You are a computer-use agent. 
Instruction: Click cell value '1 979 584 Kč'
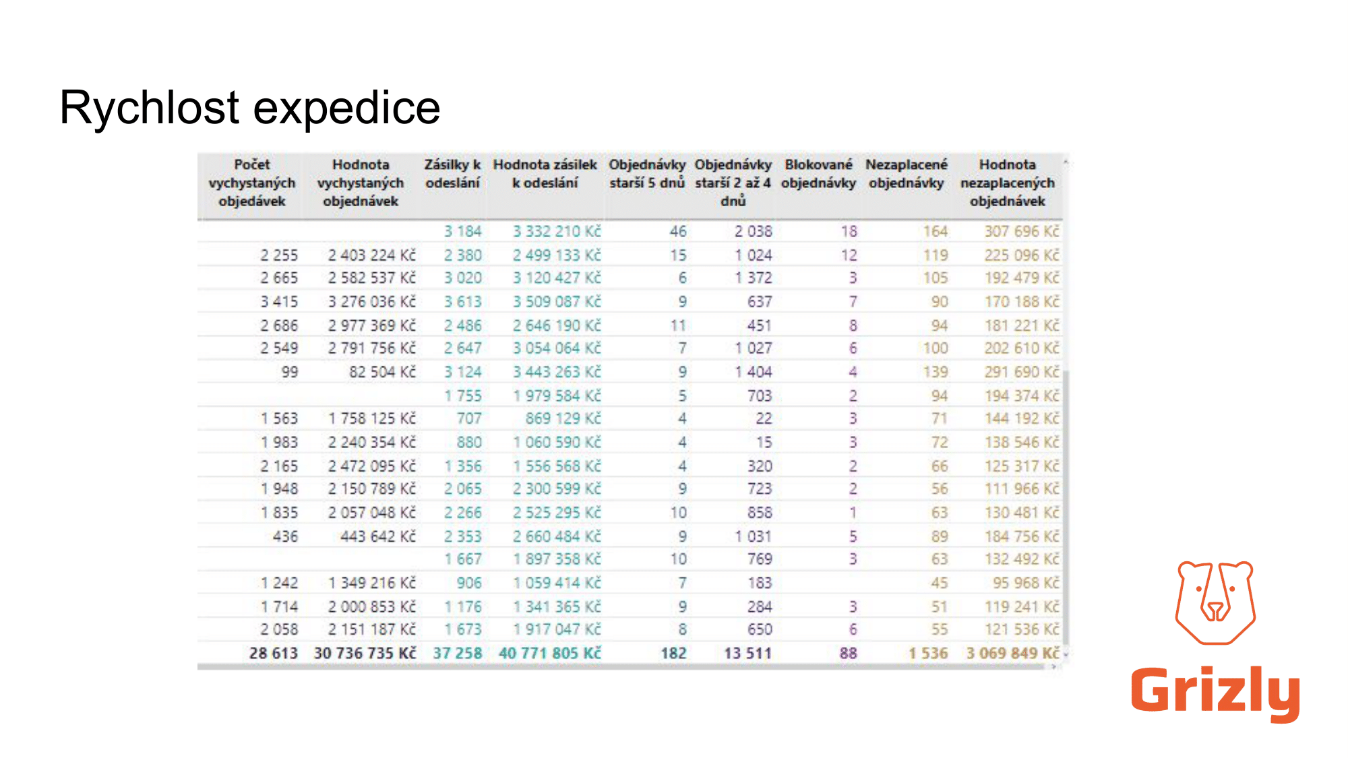557,396
